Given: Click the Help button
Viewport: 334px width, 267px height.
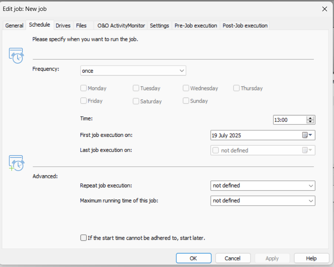Looking at the screenshot, I should coord(311,258).
